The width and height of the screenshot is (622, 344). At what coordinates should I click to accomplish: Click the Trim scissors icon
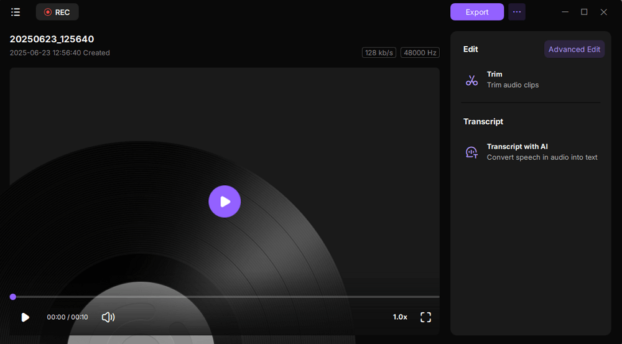click(x=471, y=80)
